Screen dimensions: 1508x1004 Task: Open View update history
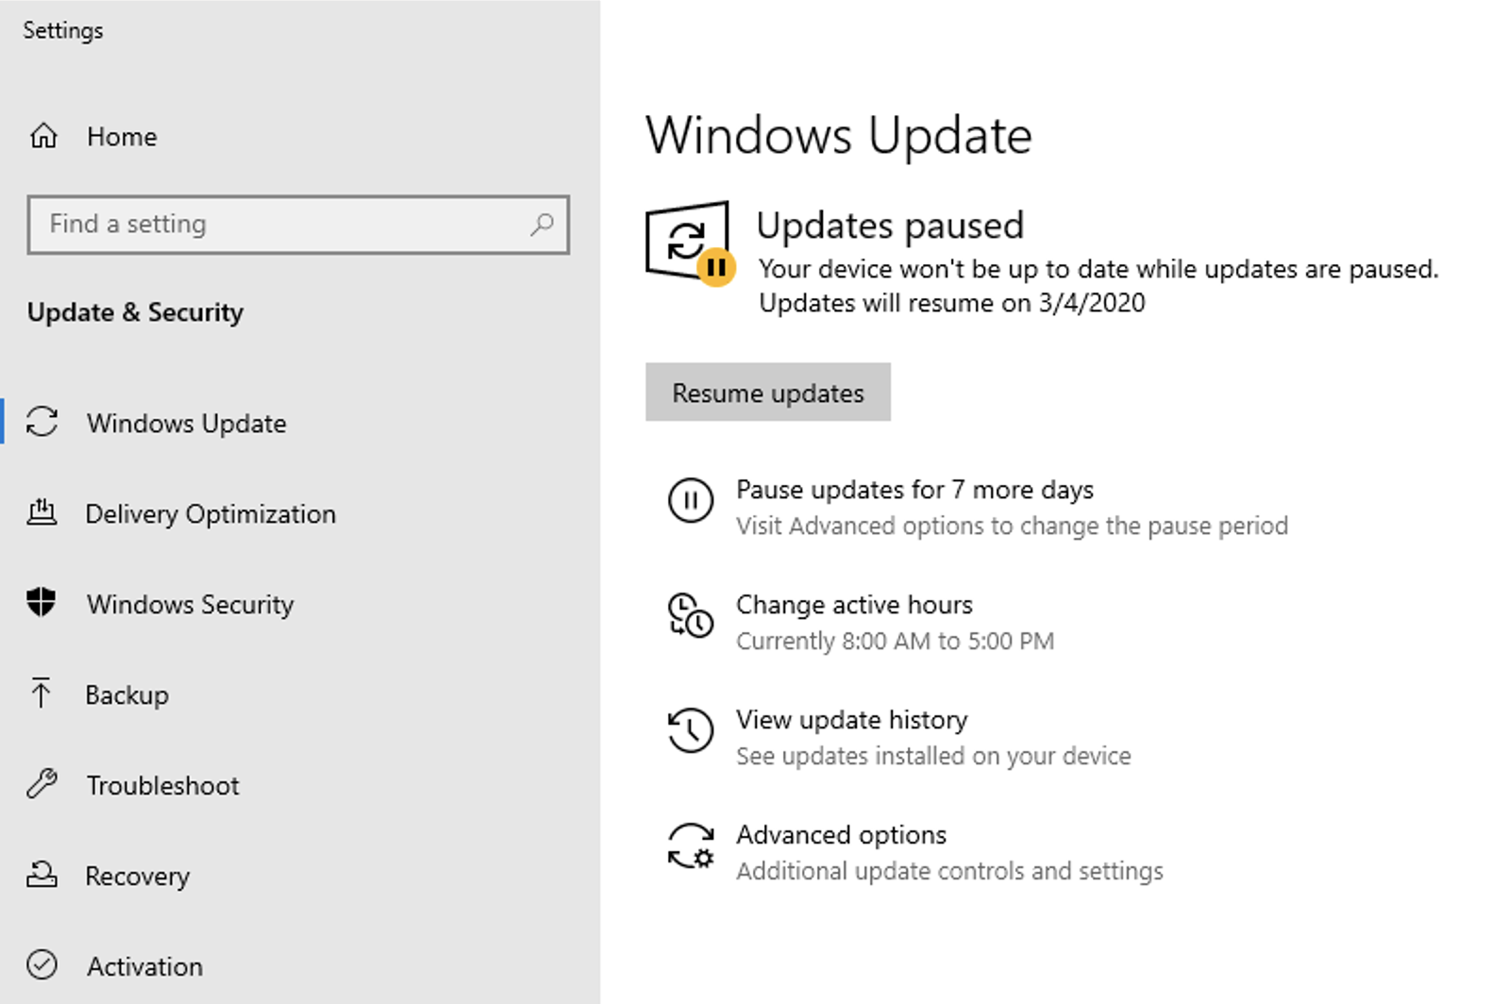coord(851,720)
